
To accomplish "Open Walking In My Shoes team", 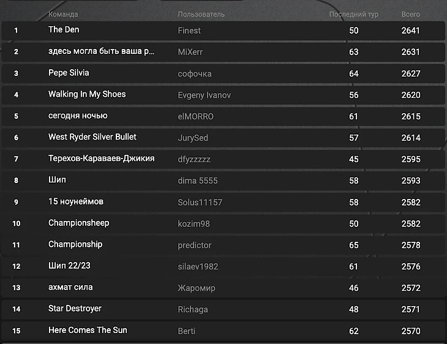I will [x=87, y=94].
